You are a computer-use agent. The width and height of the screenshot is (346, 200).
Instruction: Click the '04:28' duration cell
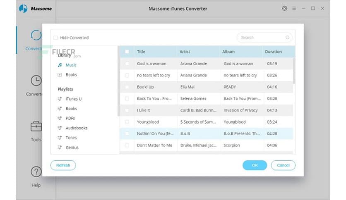pos(272,133)
